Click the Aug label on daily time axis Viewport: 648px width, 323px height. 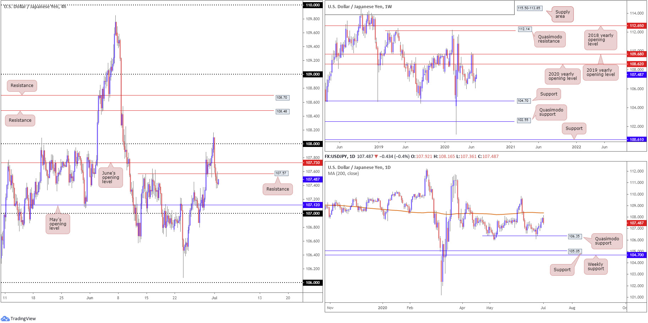coord(572,308)
